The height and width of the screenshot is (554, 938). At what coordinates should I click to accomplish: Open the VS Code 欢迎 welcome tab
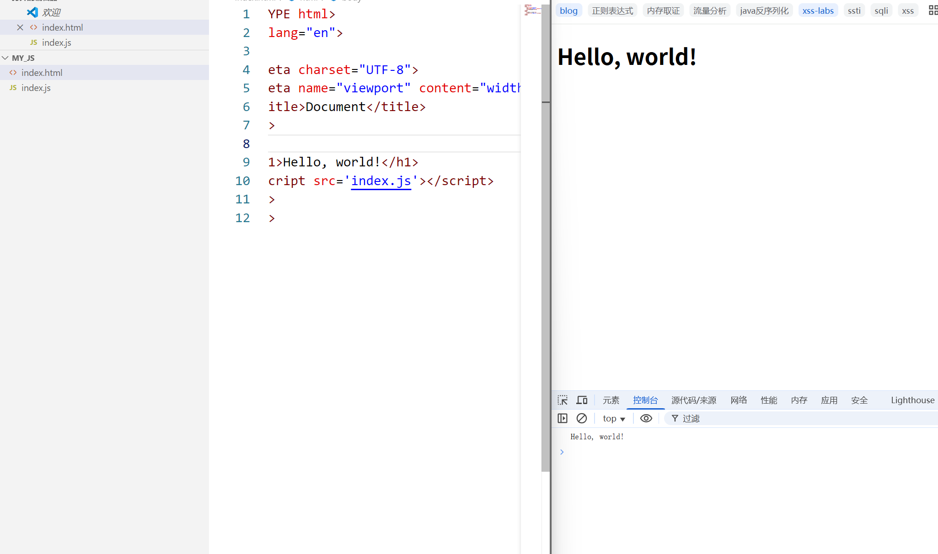tap(51, 12)
